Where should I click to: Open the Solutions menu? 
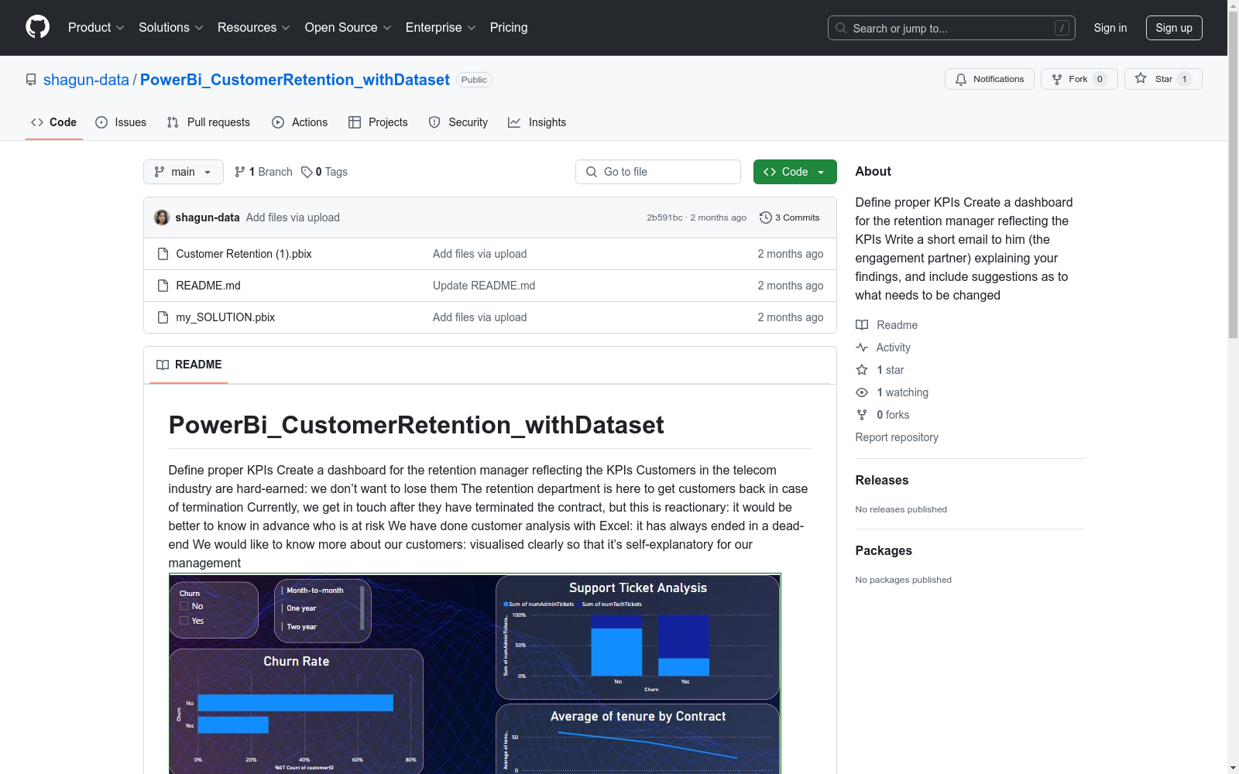point(171,28)
